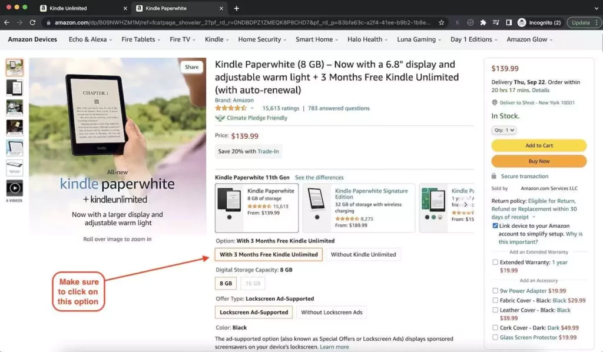
Task: Switch to the Kindle Unlimited browser tab
Action: 82,8
